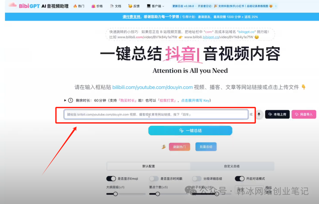This screenshot has height=204, width=319.
Task: Click the microphone voice input icon
Action: pyautogui.click(x=259, y=114)
